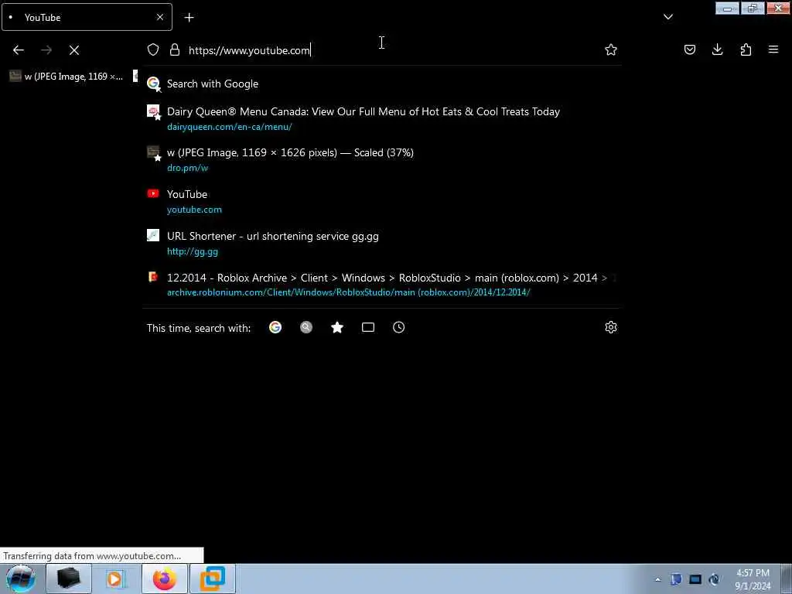
Task: Open the w JPEG Image bookmark
Action: 67,77
